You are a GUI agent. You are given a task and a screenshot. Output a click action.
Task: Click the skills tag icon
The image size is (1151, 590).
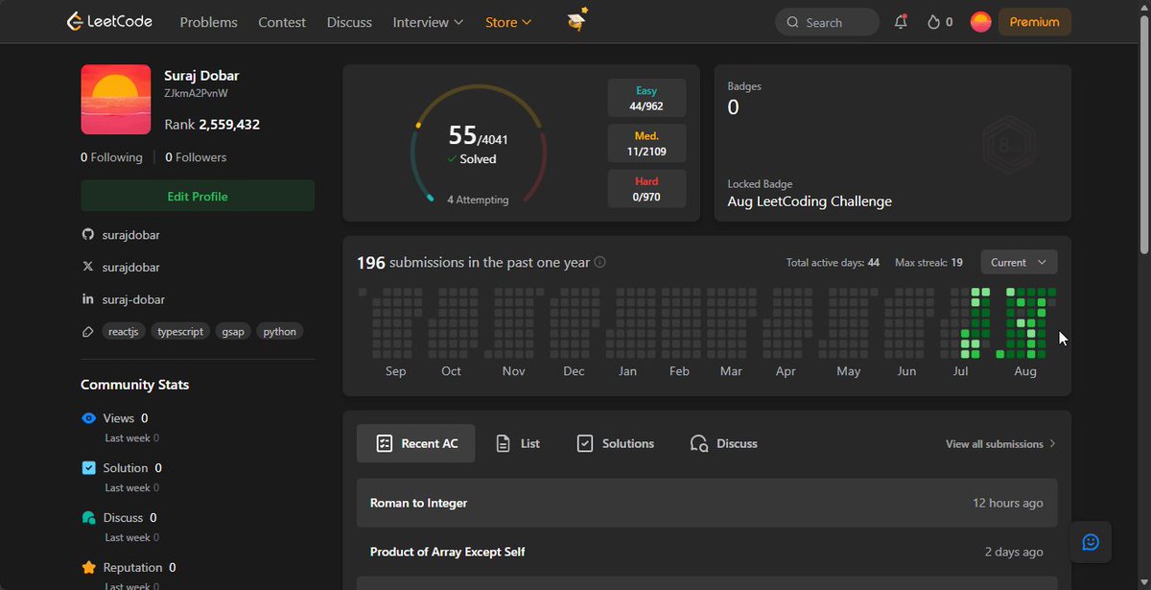point(88,332)
